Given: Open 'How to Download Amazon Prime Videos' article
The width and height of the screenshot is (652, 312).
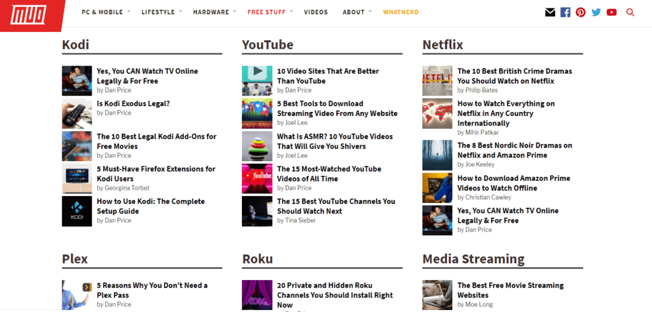Looking at the screenshot, I should [514, 183].
